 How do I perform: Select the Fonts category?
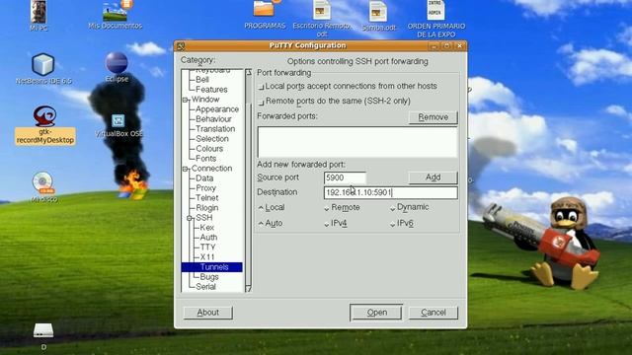pyautogui.click(x=206, y=159)
